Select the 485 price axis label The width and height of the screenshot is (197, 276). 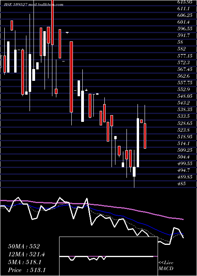182,184
